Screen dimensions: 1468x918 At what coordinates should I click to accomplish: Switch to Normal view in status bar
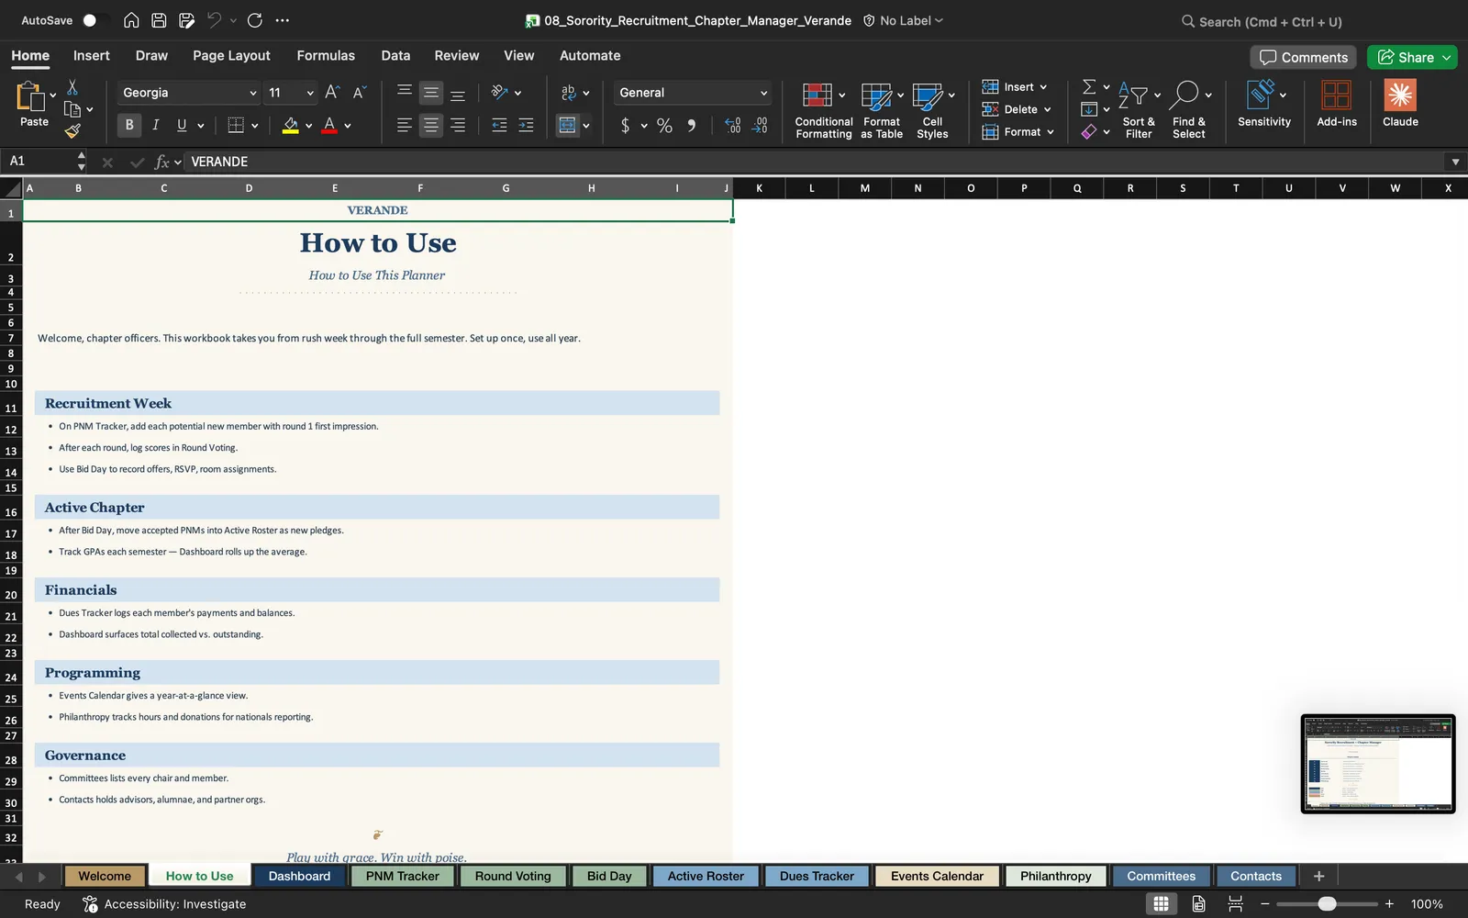[1161, 904]
